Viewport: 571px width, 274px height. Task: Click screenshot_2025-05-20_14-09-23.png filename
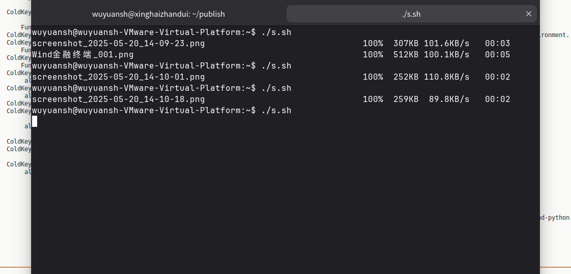118,44
